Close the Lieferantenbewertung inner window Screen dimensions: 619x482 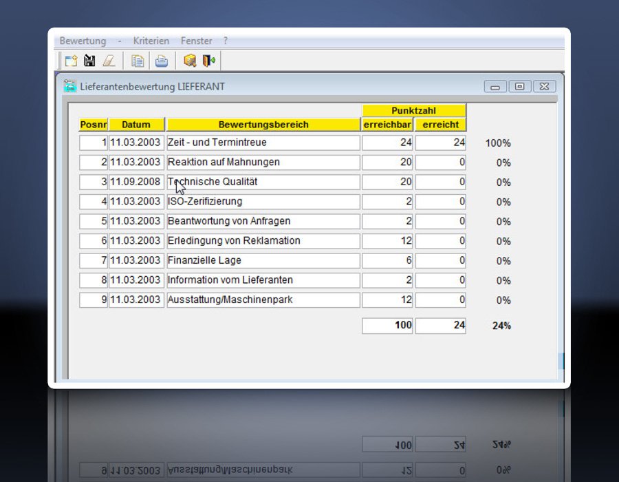click(545, 86)
